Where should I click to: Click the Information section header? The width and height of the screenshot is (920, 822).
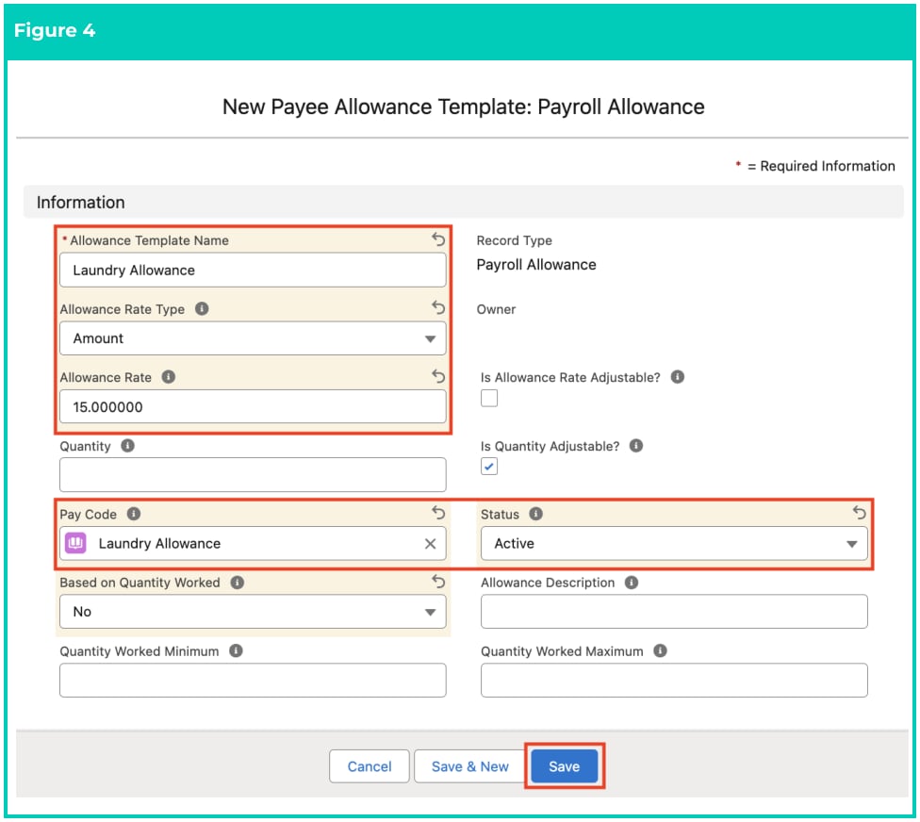(x=463, y=202)
